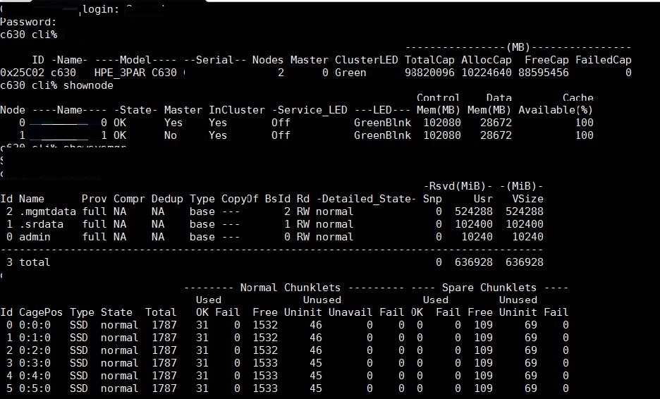Click the "-Rsvd(MiB)-" header
This screenshot has width=660, height=399.
[x=458, y=186]
